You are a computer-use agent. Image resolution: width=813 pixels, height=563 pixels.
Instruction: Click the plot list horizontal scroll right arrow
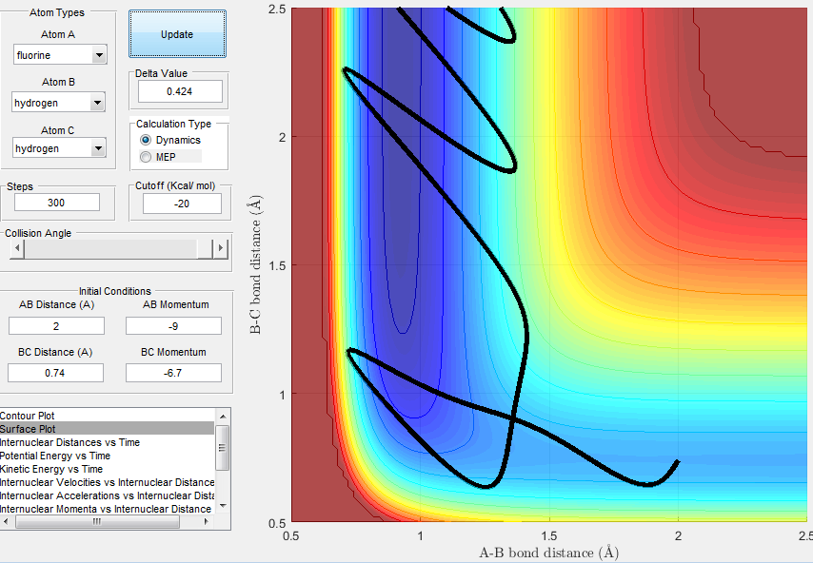(x=207, y=521)
